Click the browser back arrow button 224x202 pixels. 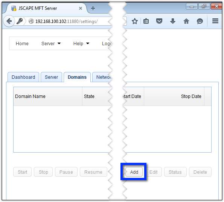coord(9,21)
